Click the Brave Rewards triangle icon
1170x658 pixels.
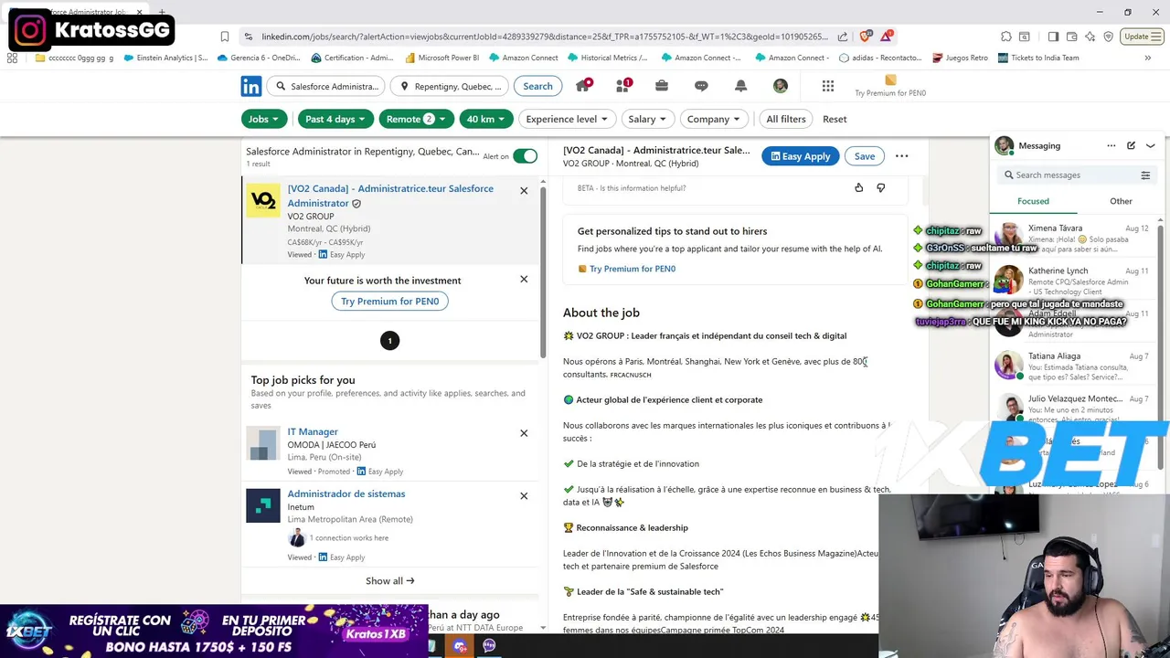(x=887, y=37)
